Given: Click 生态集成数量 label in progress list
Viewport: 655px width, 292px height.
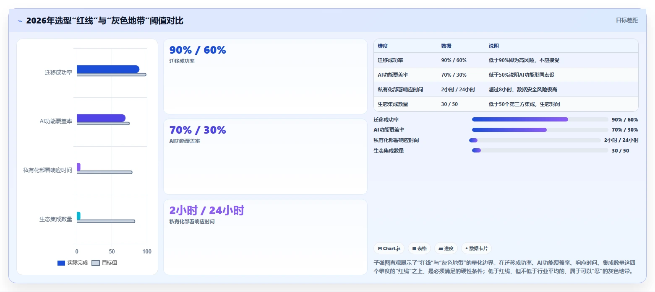Looking at the screenshot, I should tap(389, 151).
